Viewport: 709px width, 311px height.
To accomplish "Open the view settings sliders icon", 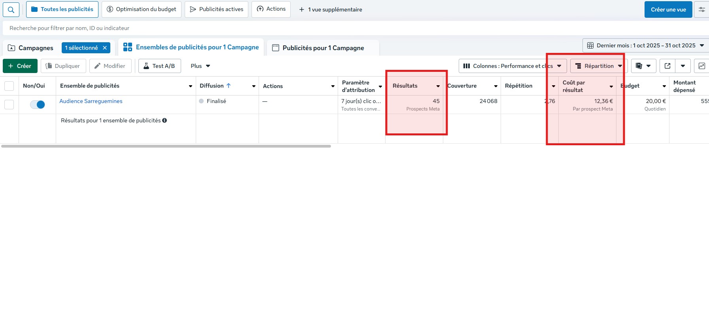I will pos(702,9).
